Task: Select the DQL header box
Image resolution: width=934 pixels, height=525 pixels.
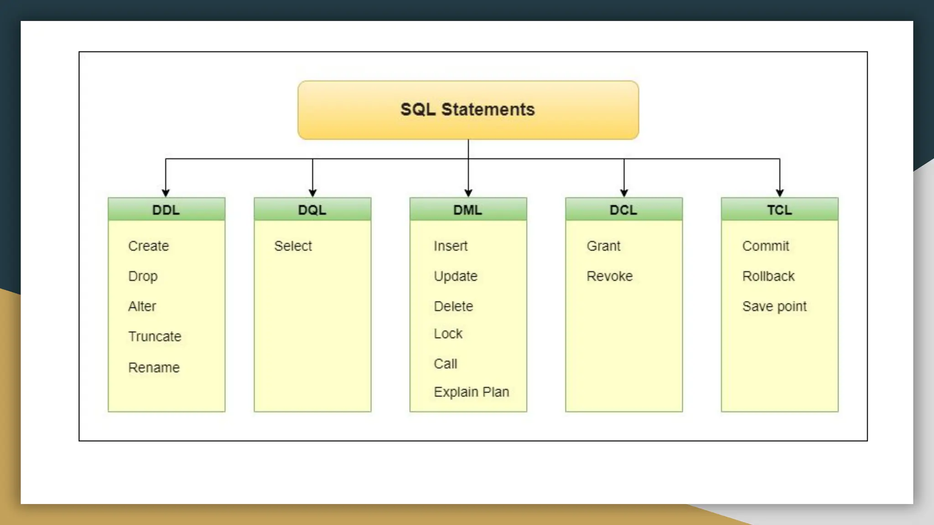Action: [x=312, y=210]
